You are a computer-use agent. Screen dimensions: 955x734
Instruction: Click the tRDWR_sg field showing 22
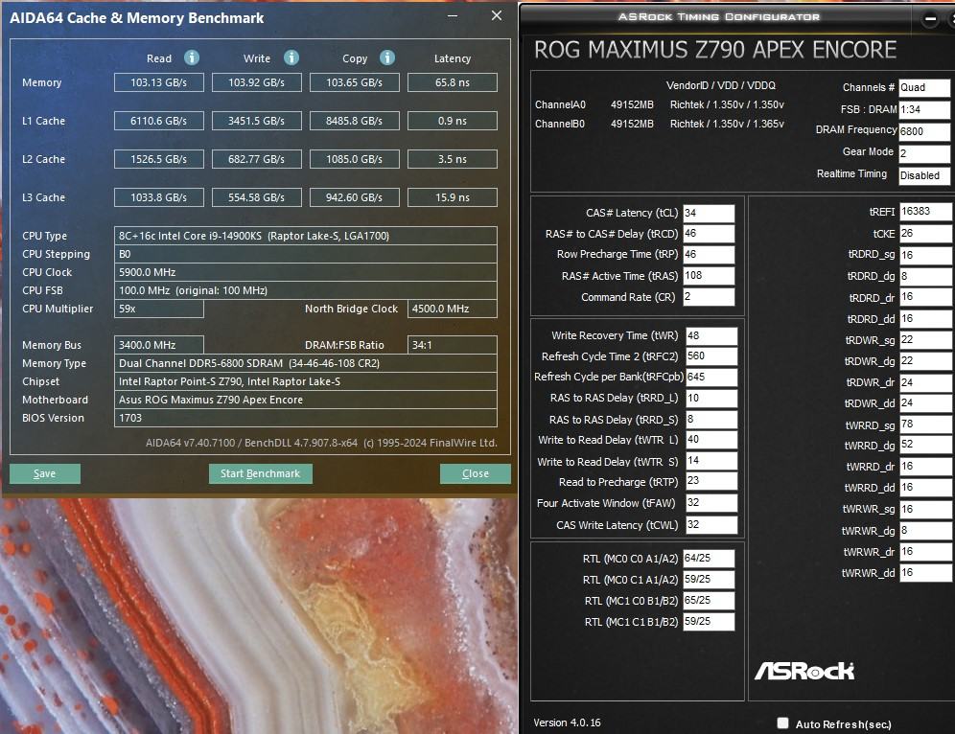926,339
